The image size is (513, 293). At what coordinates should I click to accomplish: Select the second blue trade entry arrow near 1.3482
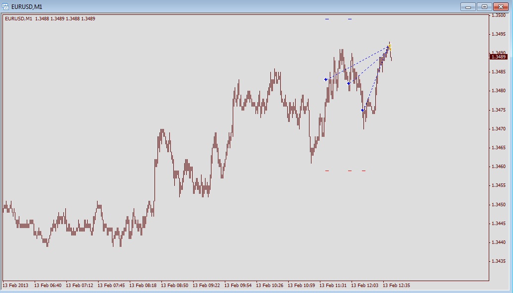coord(349,84)
